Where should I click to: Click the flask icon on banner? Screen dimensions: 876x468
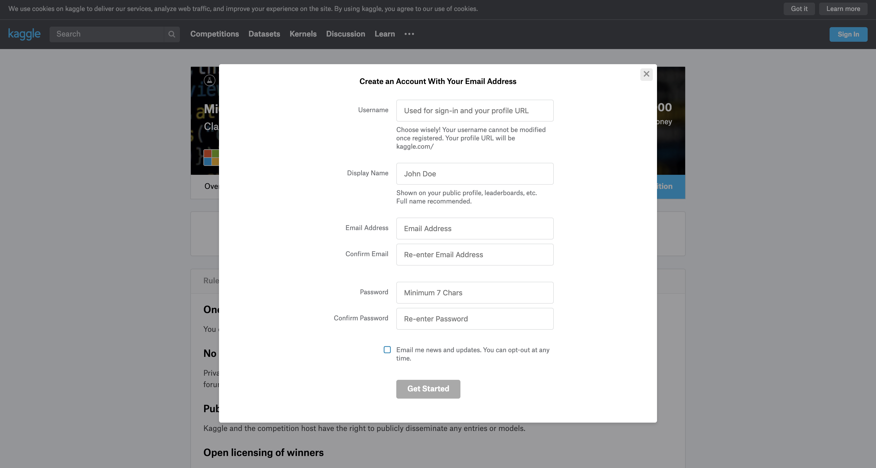pos(209,80)
